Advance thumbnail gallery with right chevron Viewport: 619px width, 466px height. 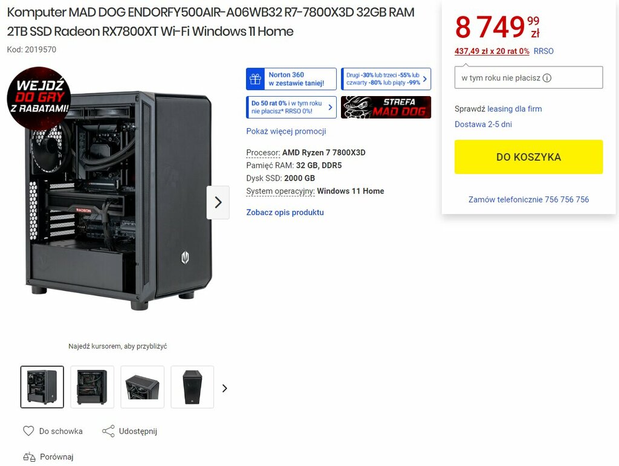coord(225,388)
